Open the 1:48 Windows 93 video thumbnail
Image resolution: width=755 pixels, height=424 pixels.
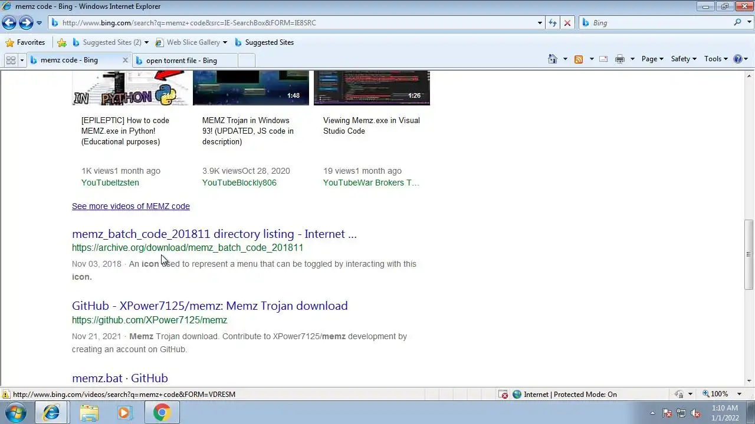point(251,88)
